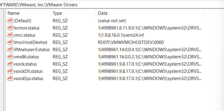Click the string icon beside VmciHostDevInst
The height and width of the screenshot is (111, 224).
click(10, 42)
